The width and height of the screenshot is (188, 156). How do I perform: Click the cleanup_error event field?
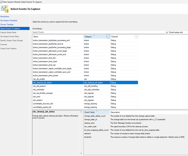click(x=89, y=123)
